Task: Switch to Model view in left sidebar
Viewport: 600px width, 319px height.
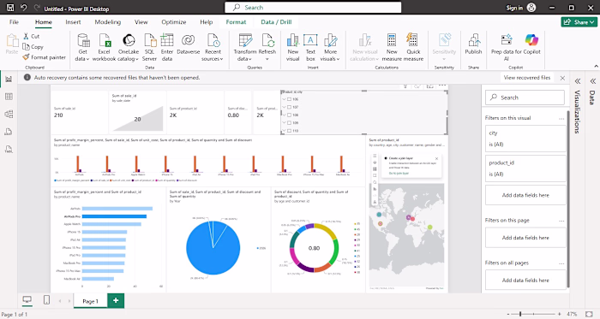Action: [x=9, y=114]
